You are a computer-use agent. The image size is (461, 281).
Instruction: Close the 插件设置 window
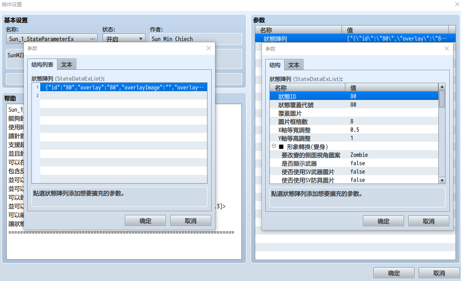[457, 5]
